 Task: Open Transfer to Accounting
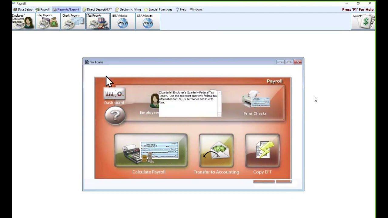(x=216, y=151)
